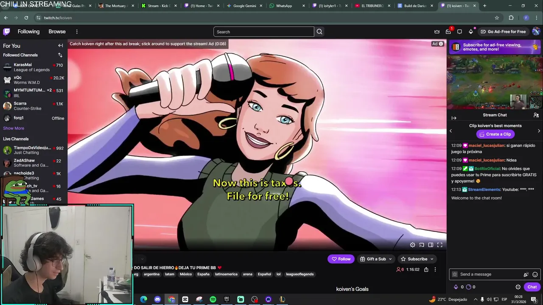Image resolution: width=543 pixels, height=305 pixels.
Task: Click the cast-to-device icon on the player
Action: tap(422, 245)
